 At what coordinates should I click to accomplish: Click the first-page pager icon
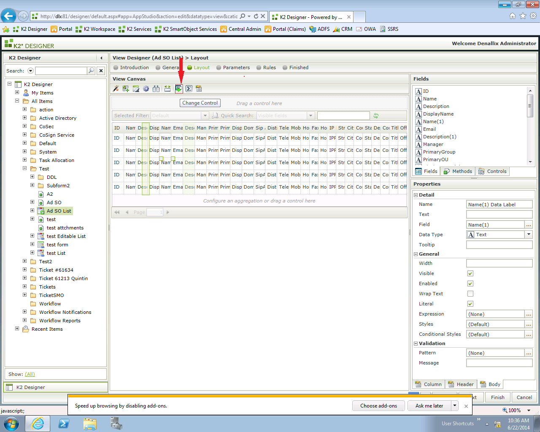tap(117, 212)
